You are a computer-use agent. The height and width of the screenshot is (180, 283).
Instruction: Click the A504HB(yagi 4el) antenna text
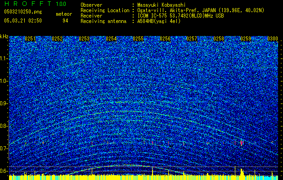click(159, 21)
